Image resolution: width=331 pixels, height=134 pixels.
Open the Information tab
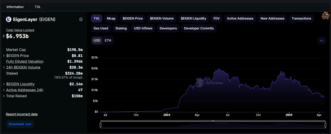pos(15,7)
